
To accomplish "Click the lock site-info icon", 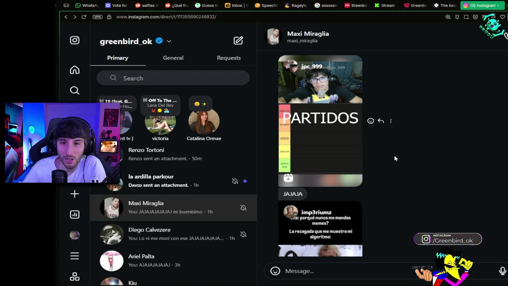I will pyautogui.click(x=109, y=17).
